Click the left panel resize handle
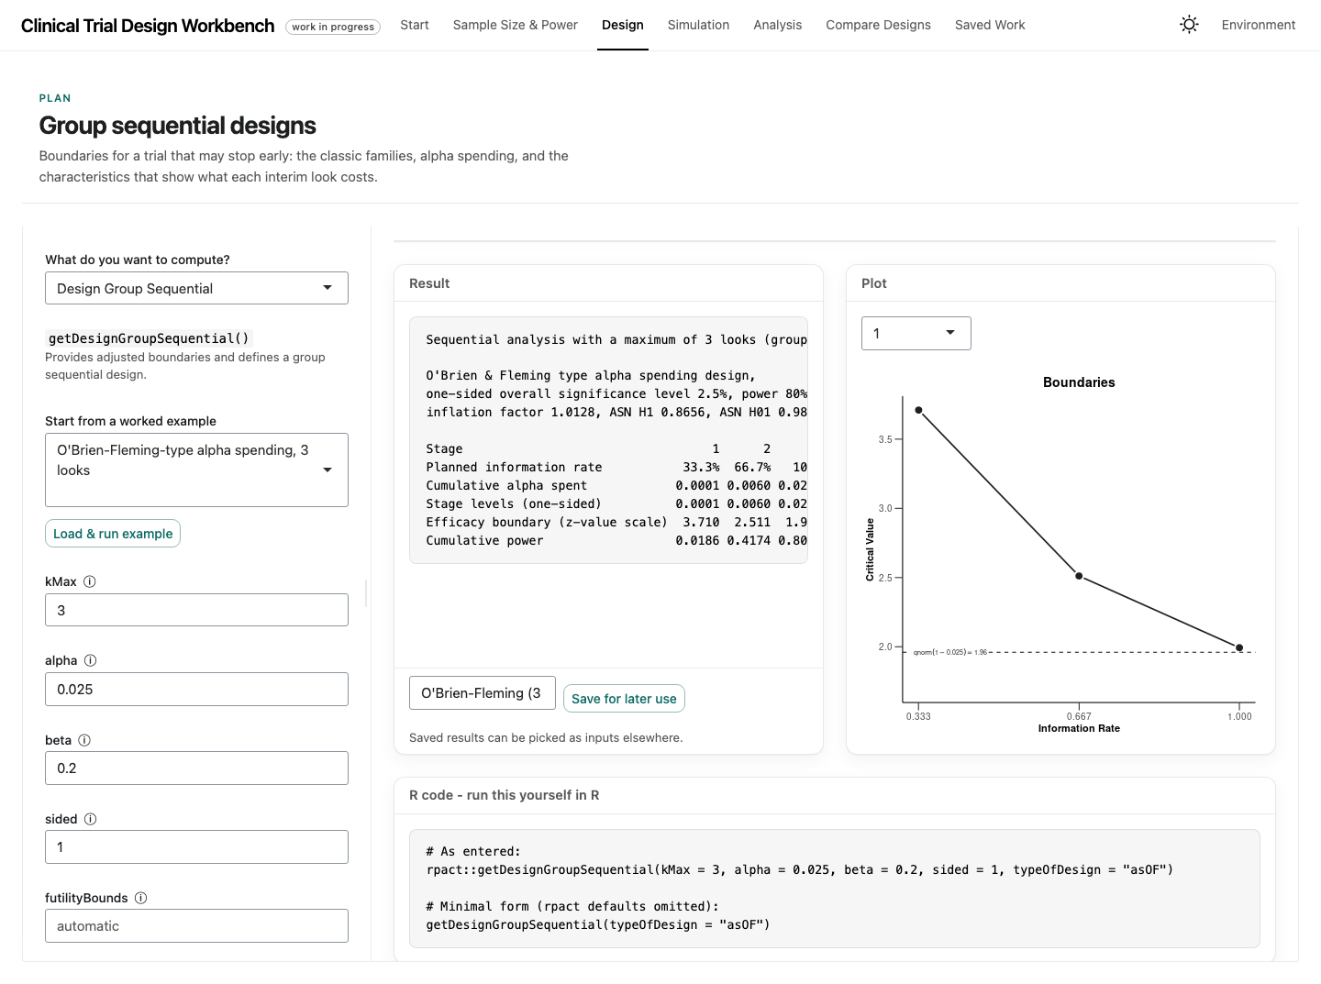1321x984 pixels. (366, 593)
